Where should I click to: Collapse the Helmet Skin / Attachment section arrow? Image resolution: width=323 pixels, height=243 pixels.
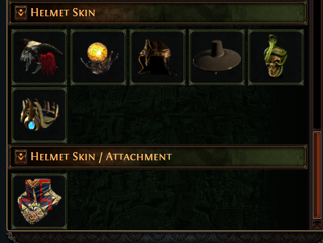(21, 157)
